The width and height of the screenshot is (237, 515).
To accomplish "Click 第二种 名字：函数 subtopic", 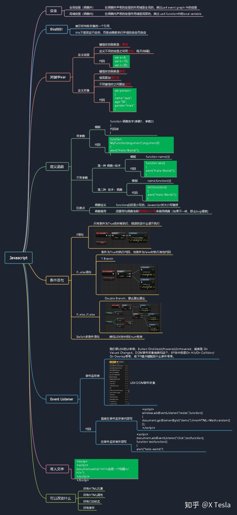I will coord(110,189).
